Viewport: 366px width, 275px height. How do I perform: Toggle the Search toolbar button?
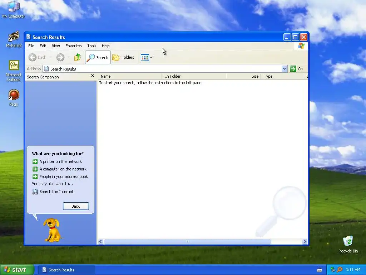click(98, 57)
